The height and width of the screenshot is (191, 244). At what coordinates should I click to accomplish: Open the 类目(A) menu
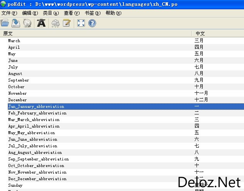(x=51, y=13)
